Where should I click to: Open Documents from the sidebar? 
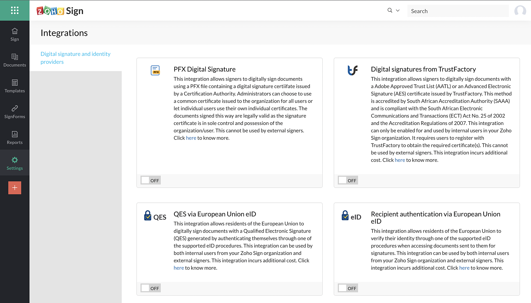tap(15, 60)
